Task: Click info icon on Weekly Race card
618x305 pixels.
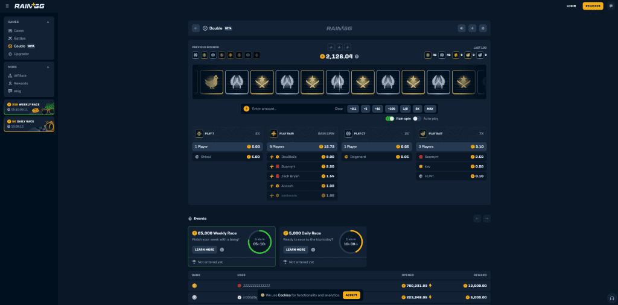Action: point(222,250)
